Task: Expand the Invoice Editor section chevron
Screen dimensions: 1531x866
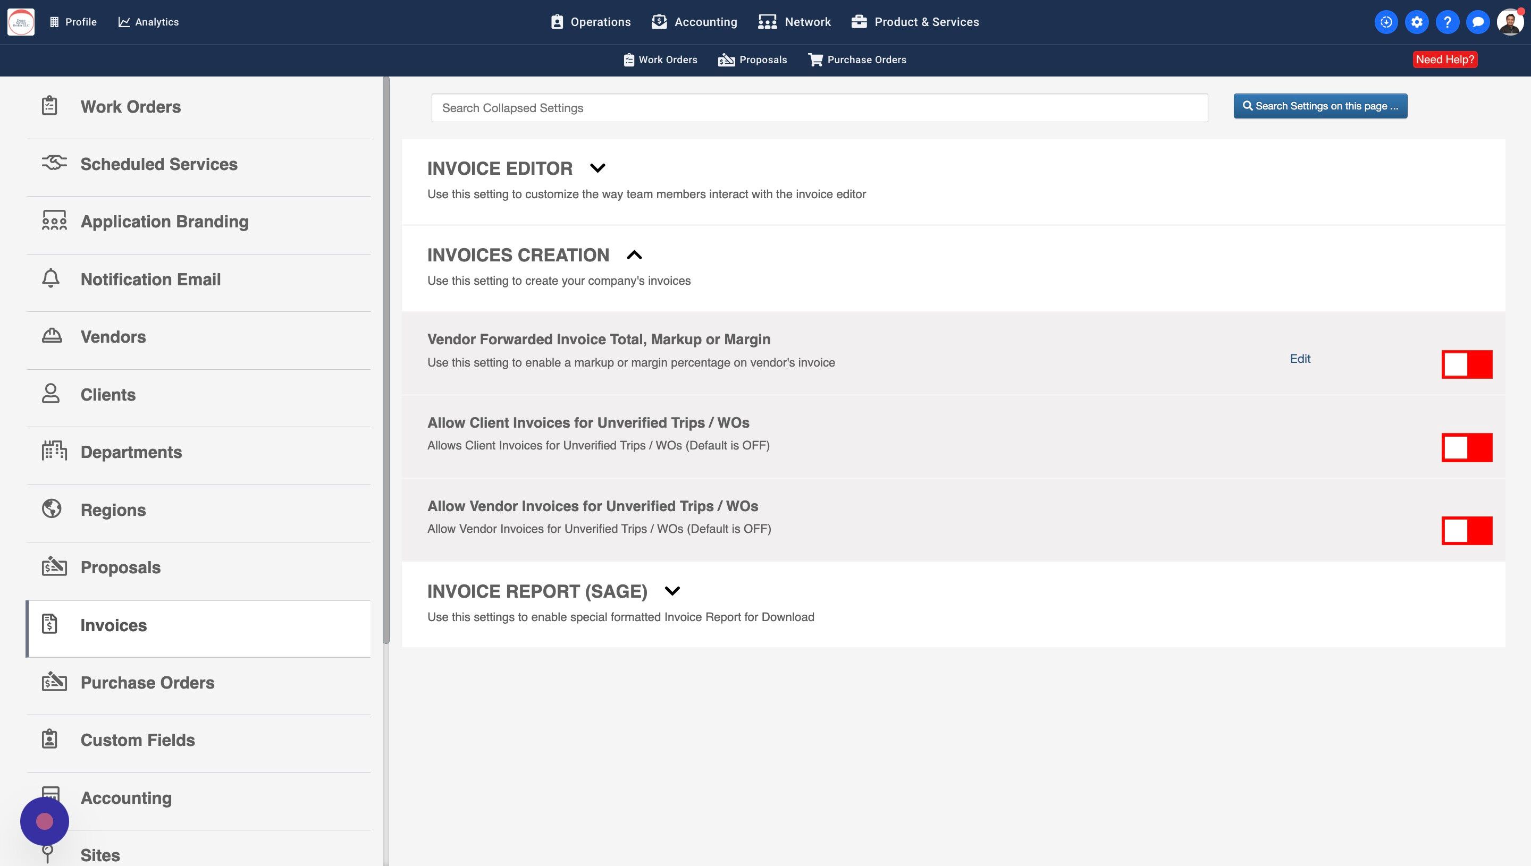Action: pyautogui.click(x=598, y=168)
